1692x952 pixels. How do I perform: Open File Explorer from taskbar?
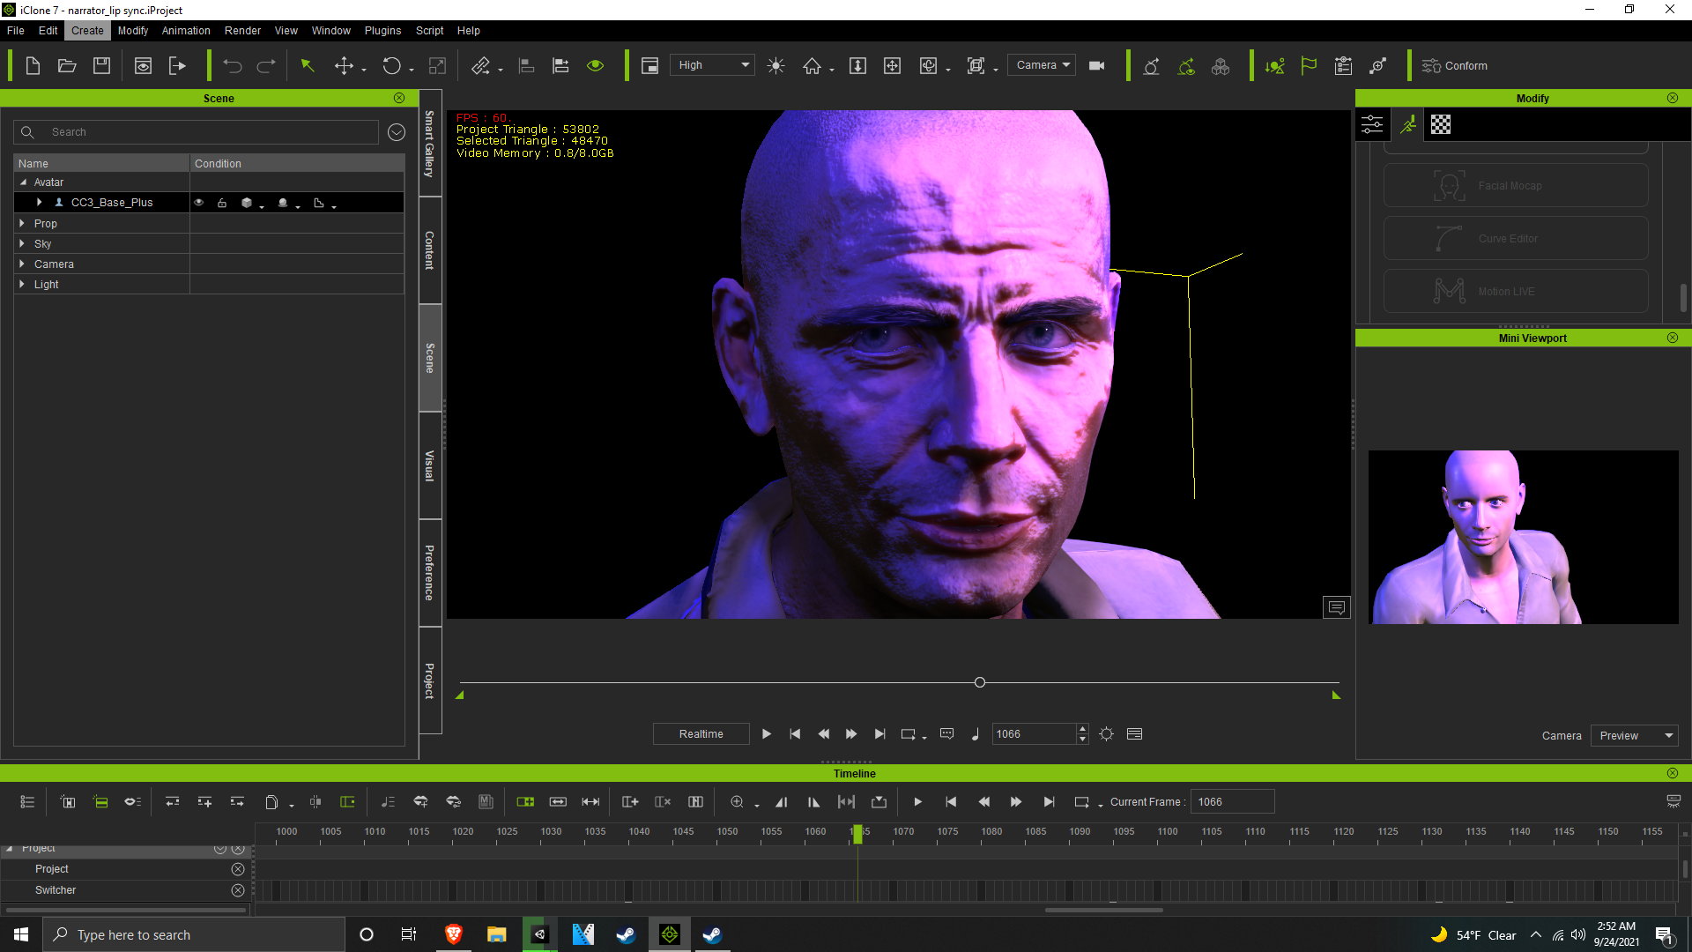tap(497, 934)
